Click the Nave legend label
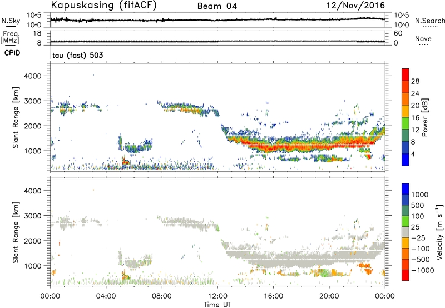The width and height of the screenshot is (445, 308). coord(423,38)
